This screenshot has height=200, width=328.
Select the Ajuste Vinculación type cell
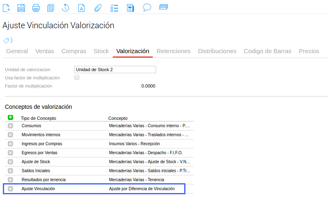[x=38, y=189]
